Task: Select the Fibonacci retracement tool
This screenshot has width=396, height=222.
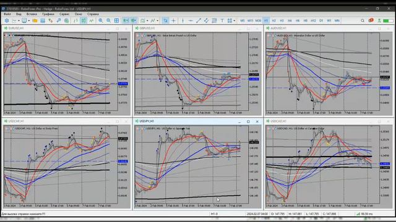Action: 214,20
